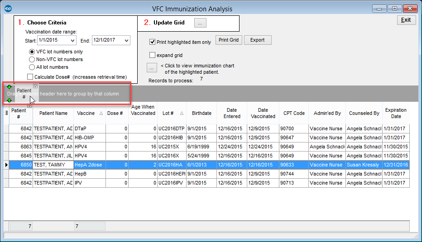Uncheck Print highlighted item only
The height and width of the screenshot is (242, 422).
(153, 42)
